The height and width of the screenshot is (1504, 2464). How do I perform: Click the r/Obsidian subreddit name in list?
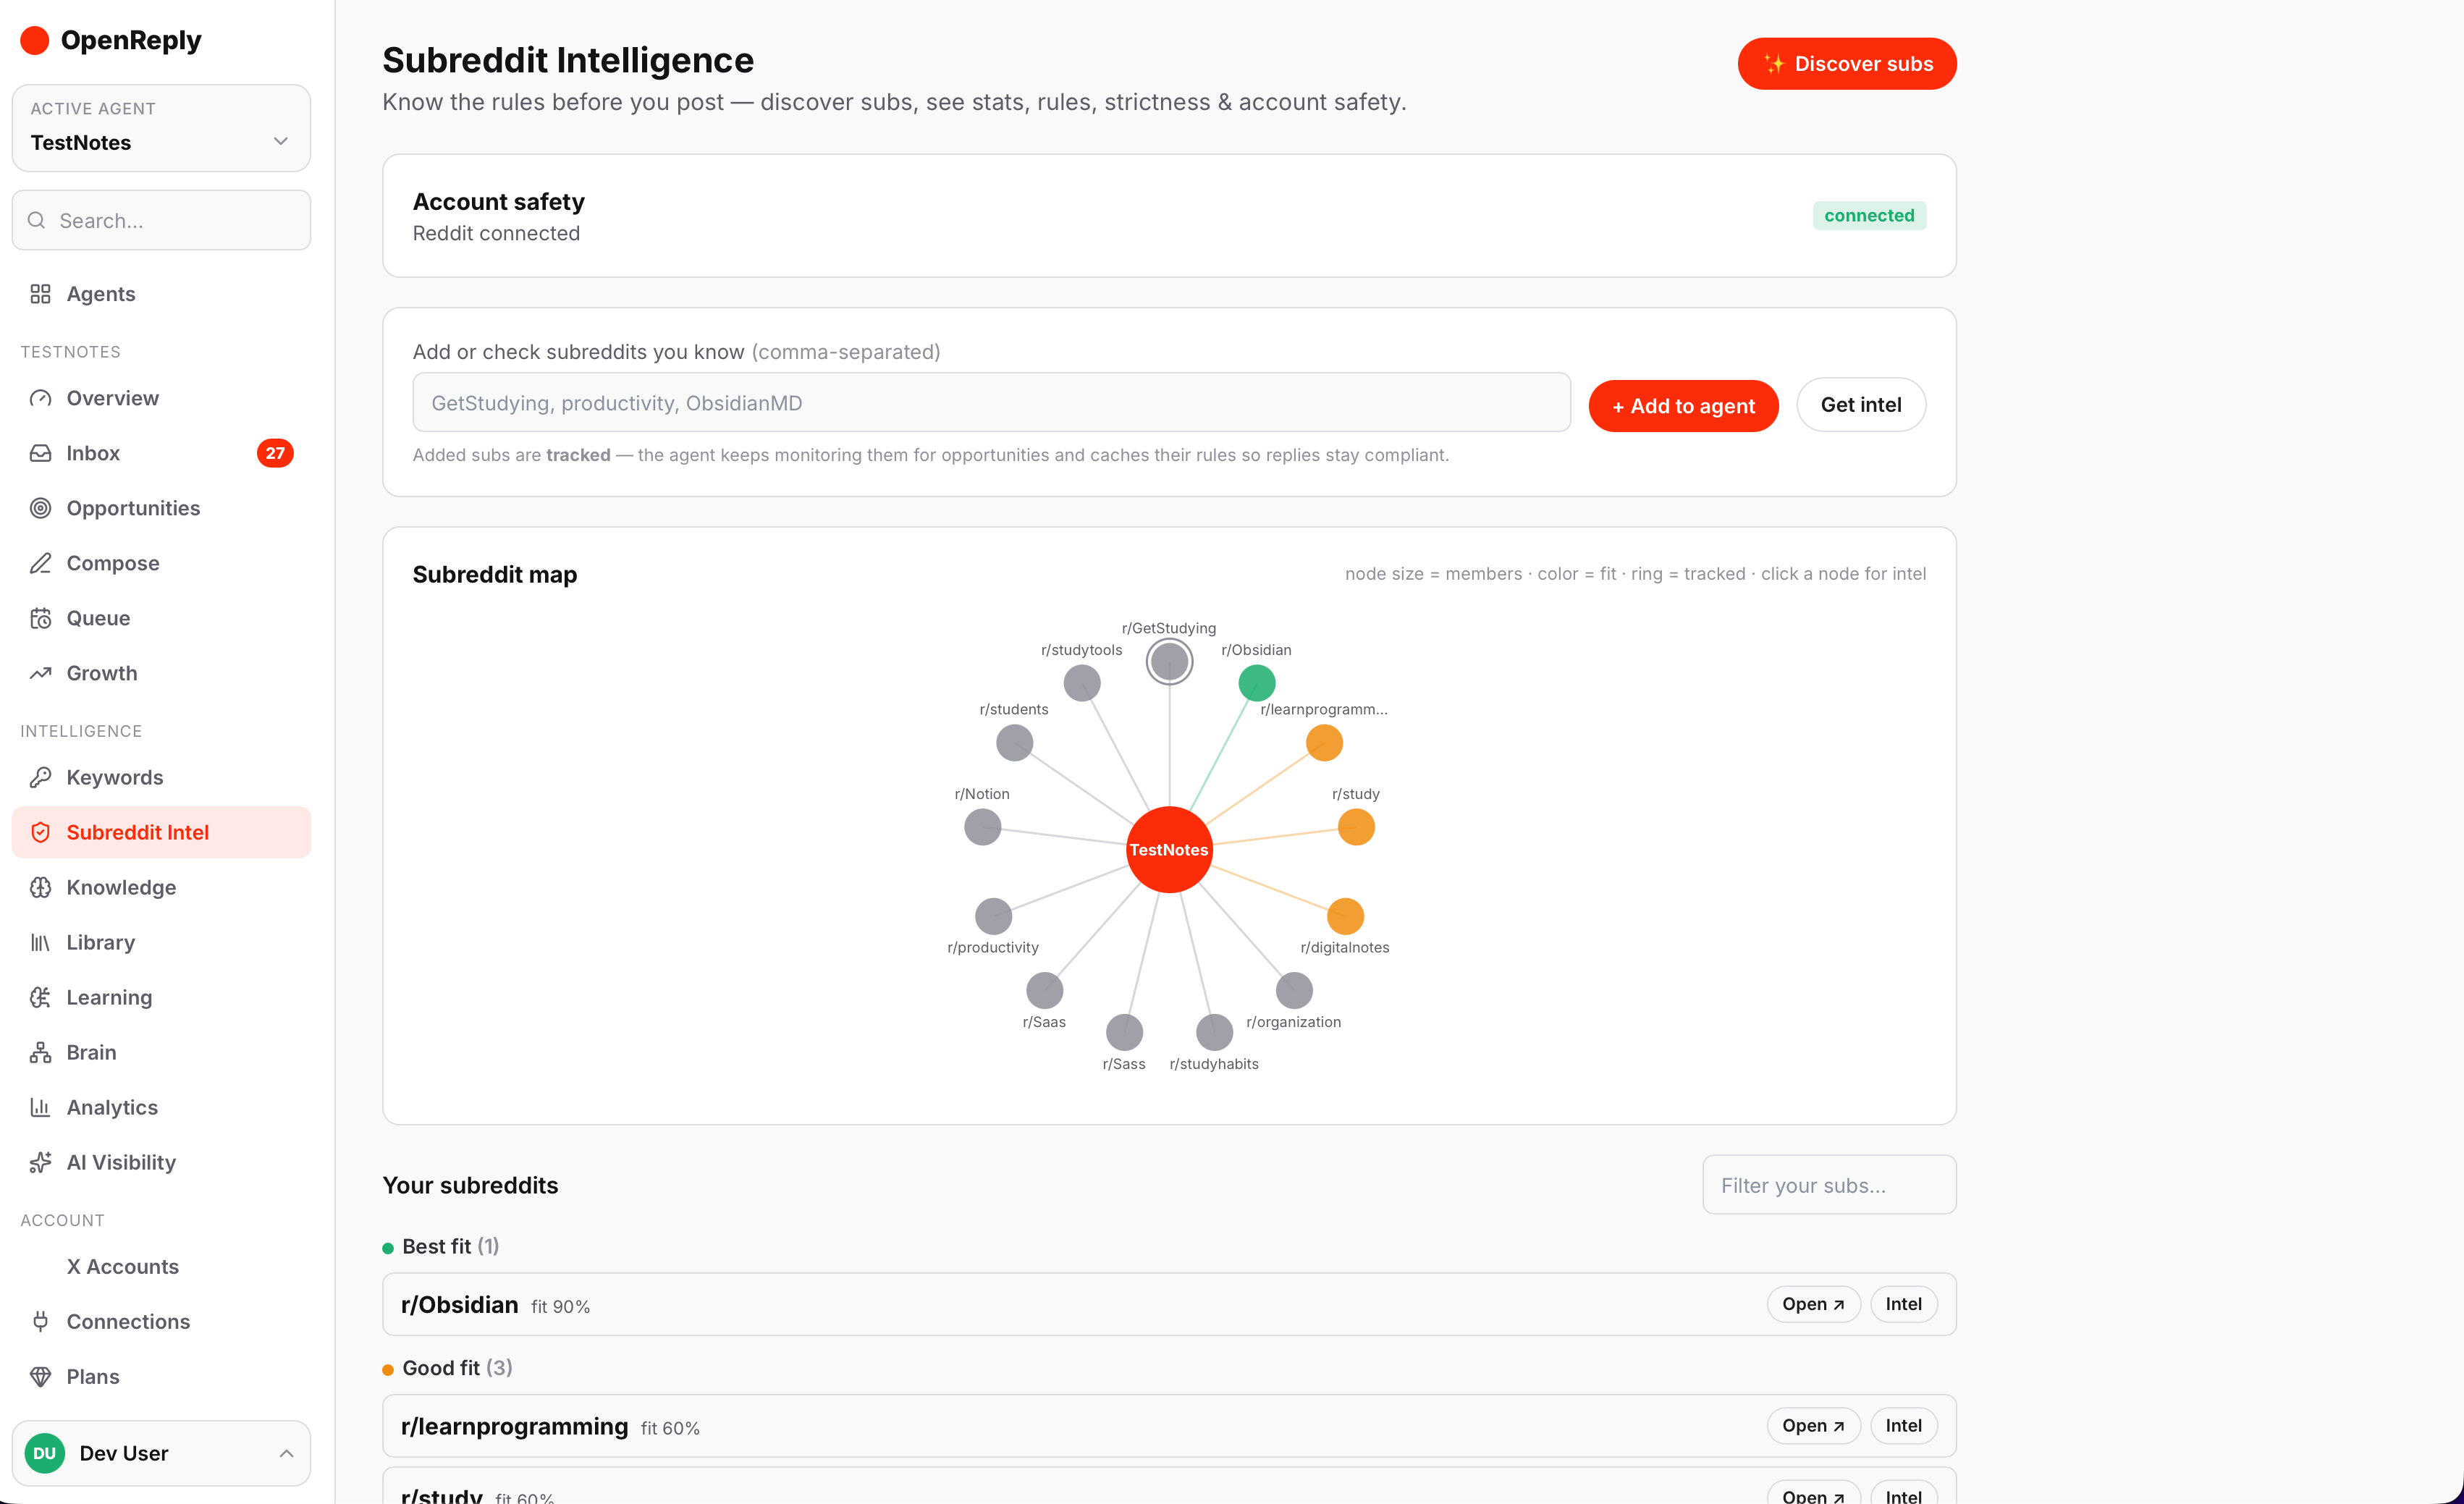(x=459, y=1305)
